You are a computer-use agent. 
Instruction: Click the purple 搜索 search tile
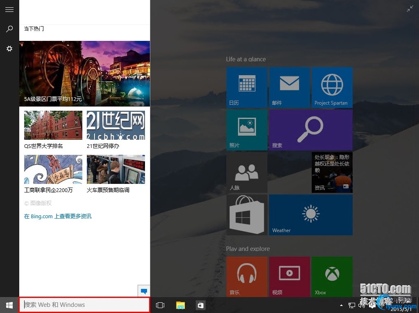coord(311,130)
